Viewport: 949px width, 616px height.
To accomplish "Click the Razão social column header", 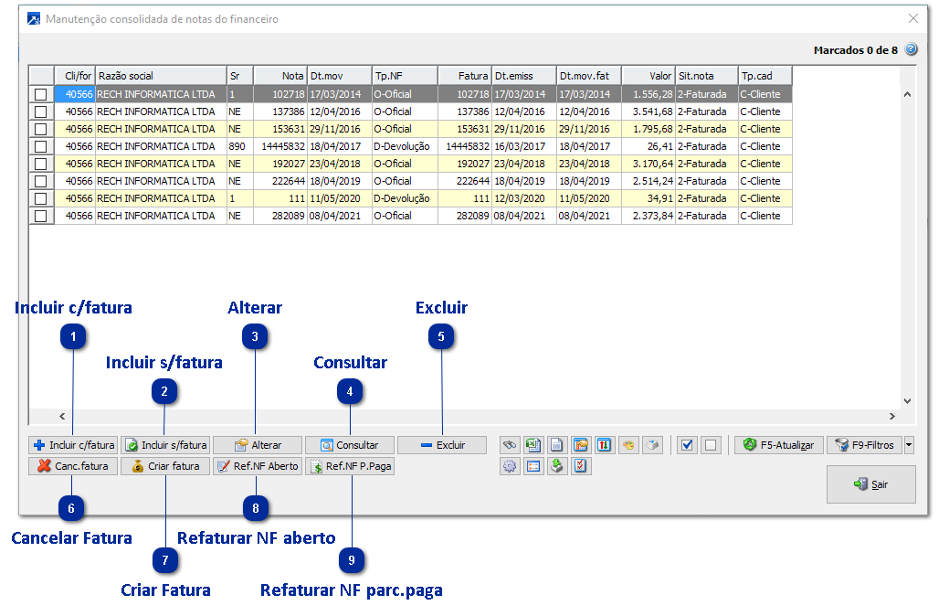I will 160,77.
